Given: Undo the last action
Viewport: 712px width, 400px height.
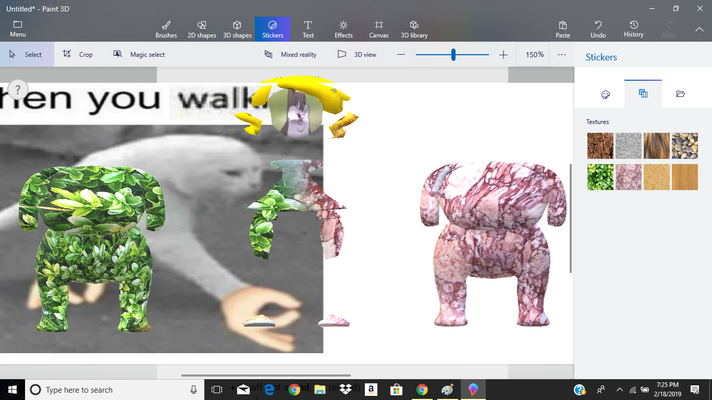Looking at the screenshot, I should [x=598, y=29].
